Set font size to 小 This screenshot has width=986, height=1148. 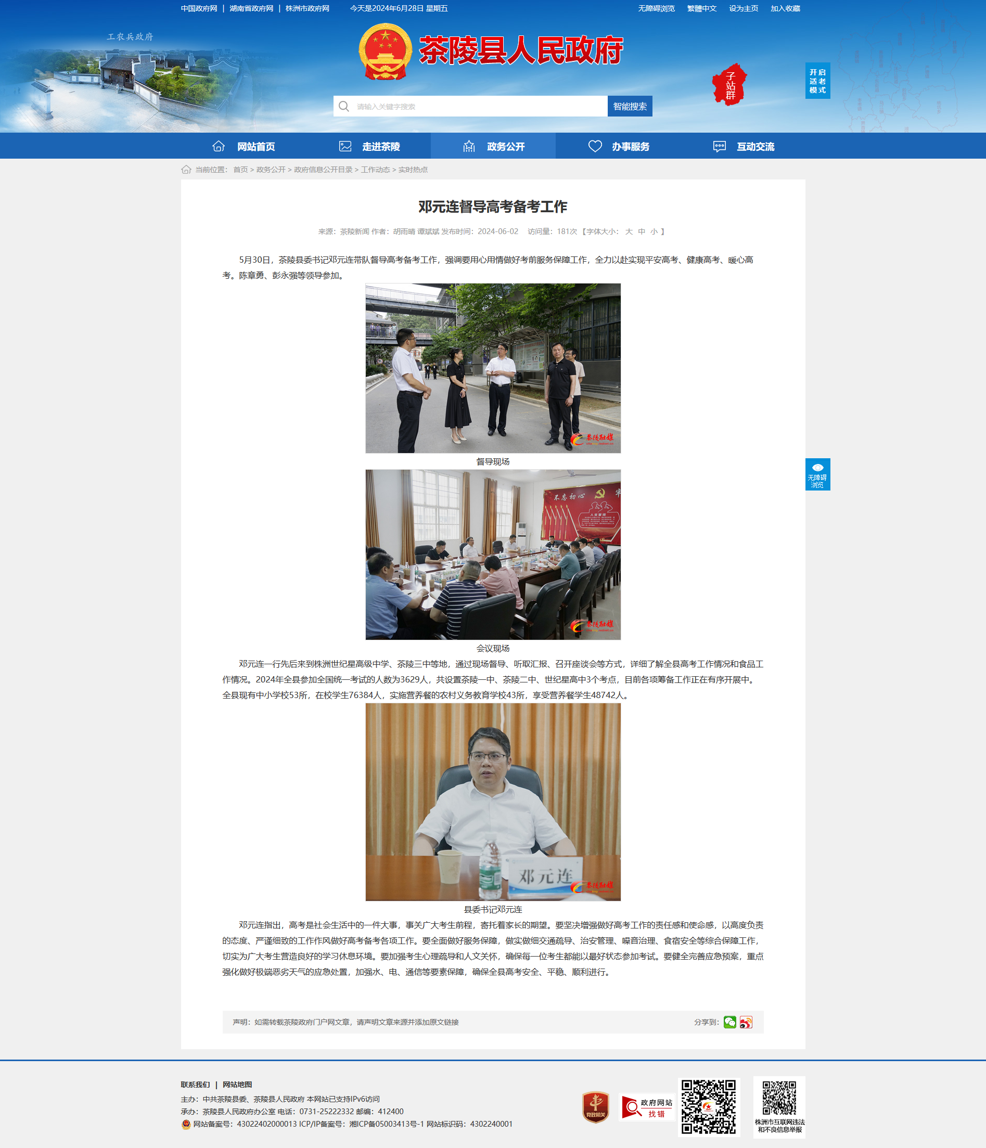pos(654,231)
